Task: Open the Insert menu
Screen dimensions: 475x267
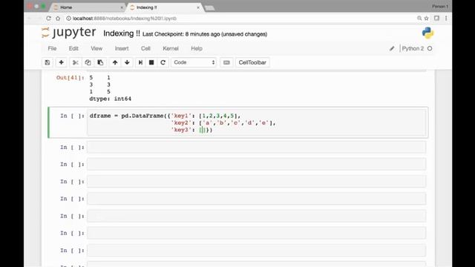Action: coord(122,48)
